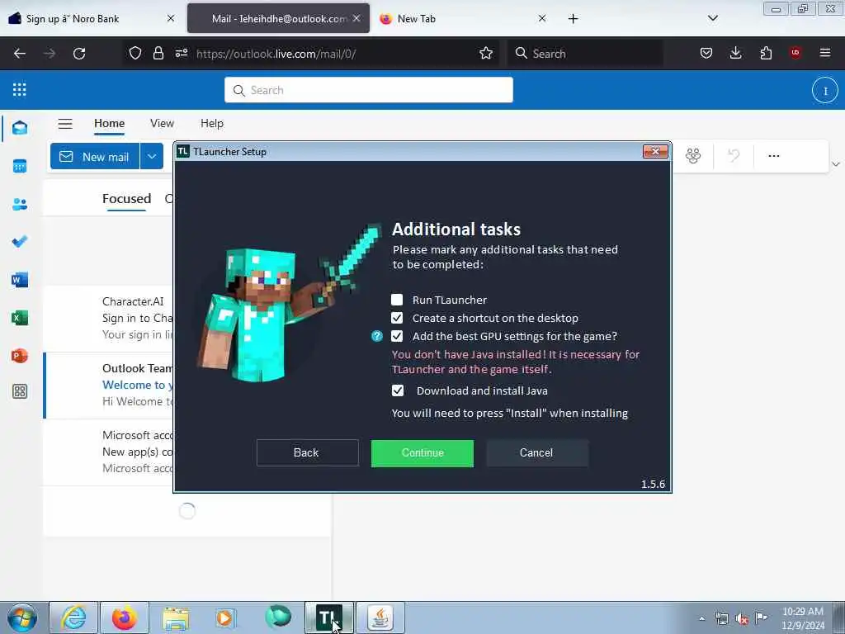Open PowerPoint from Outlook sidebar
This screenshot has height=634, width=845.
[20, 356]
